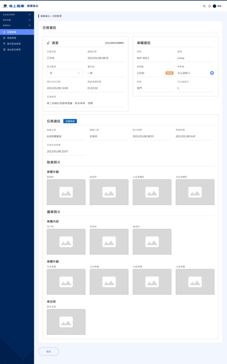Click the 格上租車 logo
The height and width of the screenshot is (364, 227).
pyautogui.click(x=12, y=6)
